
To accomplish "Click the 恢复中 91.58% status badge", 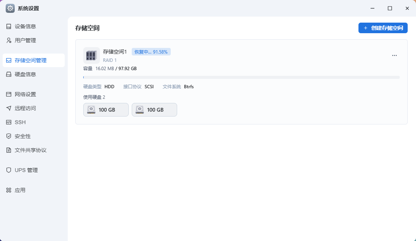I will pyautogui.click(x=151, y=52).
